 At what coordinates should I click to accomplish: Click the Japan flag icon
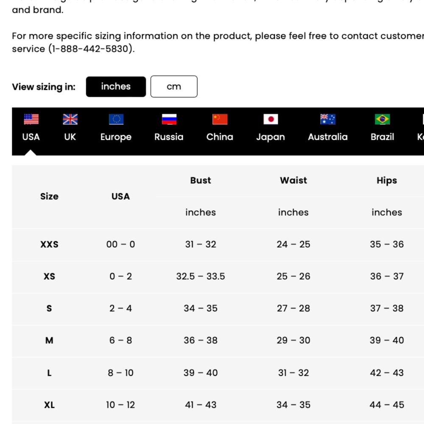coord(271,119)
